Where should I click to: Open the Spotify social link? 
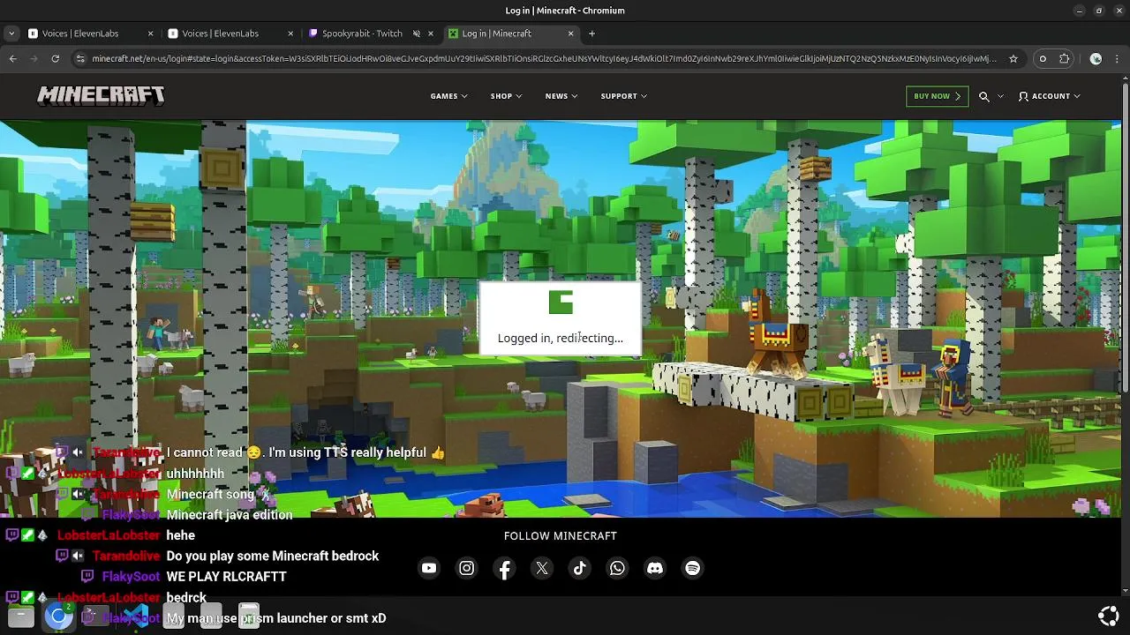(693, 568)
